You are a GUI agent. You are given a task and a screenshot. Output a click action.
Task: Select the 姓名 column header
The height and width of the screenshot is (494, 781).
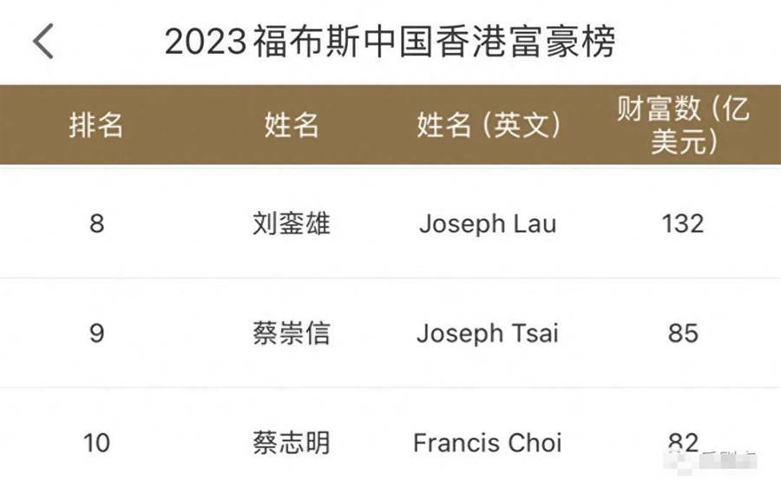click(292, 125)
